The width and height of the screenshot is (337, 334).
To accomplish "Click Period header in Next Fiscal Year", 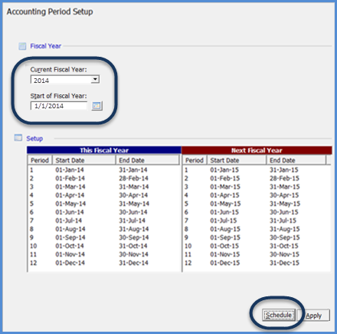I will [195, 160].
